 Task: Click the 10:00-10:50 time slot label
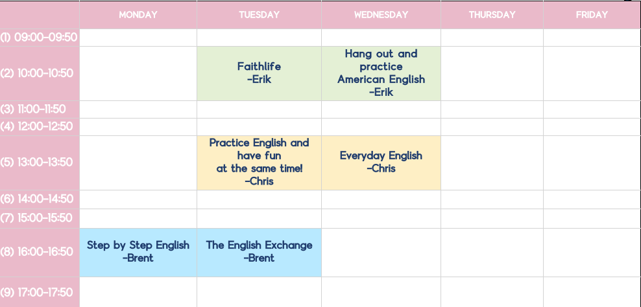tap(39, 73)
